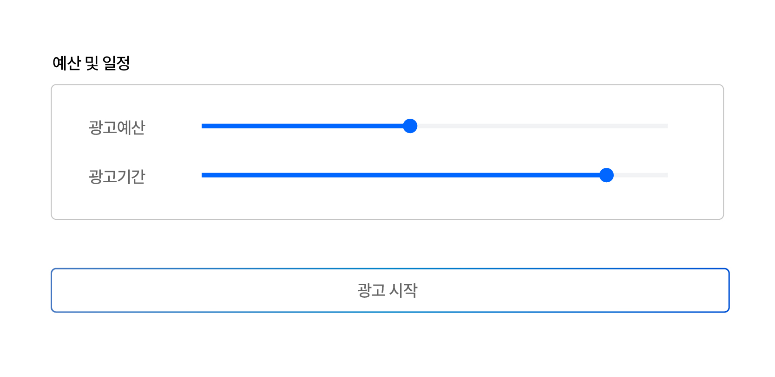Click the 광고기간 label text
775x377 pixels.
[117, 177]
